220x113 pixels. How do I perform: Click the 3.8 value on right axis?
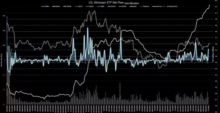pyautogui.click(x=216, y=32)
